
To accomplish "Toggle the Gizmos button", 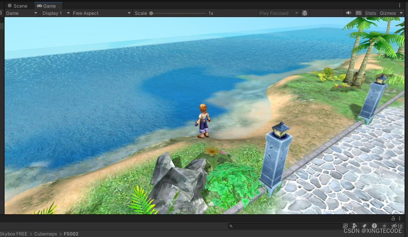I will pos(387,13).
